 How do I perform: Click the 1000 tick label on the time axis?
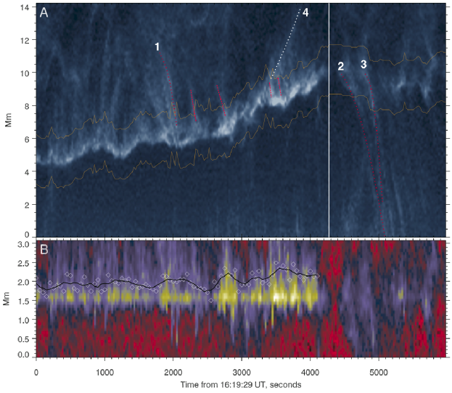coord(104,372)
